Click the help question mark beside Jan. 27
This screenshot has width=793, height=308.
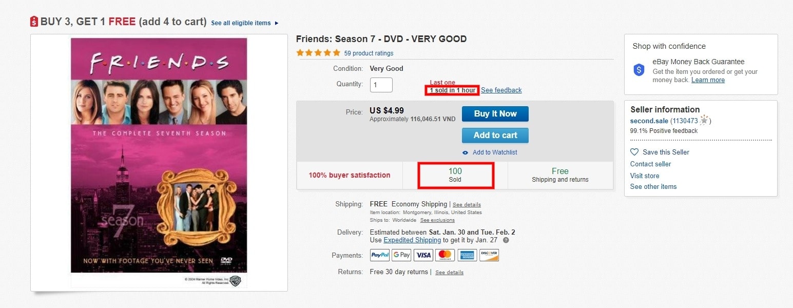(x=506, y=240)
